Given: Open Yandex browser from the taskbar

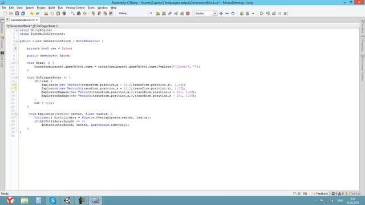Looking at the screenshot, I should click(10, 200).
